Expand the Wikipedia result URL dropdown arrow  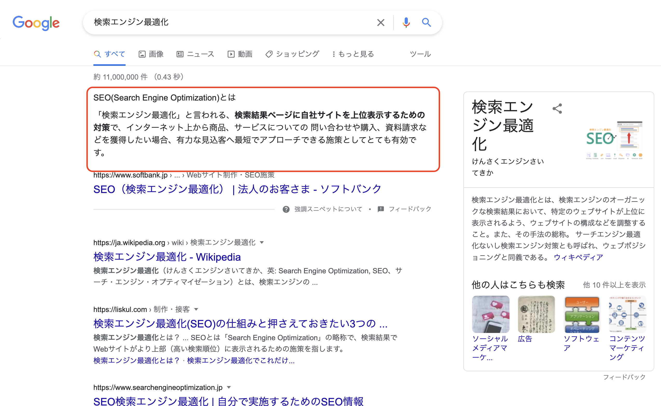click(x=262, y=243)
